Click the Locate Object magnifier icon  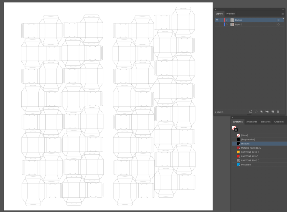(256, 112)
